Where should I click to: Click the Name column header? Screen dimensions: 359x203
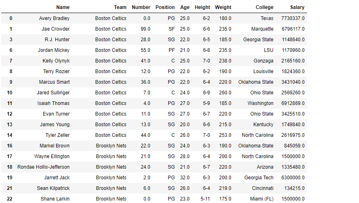point(63,7)
